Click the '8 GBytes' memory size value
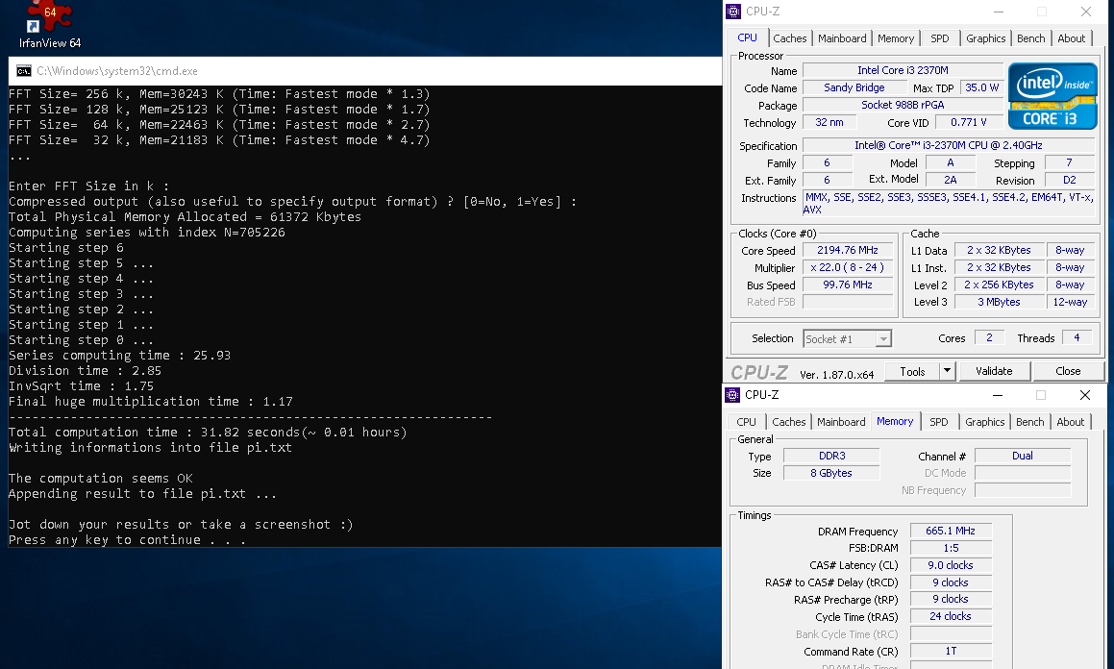1114x669 pixels. tap(831, 473)
